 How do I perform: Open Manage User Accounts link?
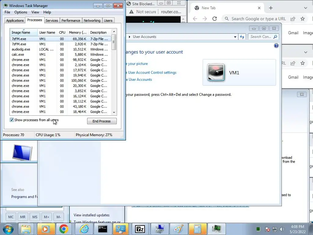139,80
